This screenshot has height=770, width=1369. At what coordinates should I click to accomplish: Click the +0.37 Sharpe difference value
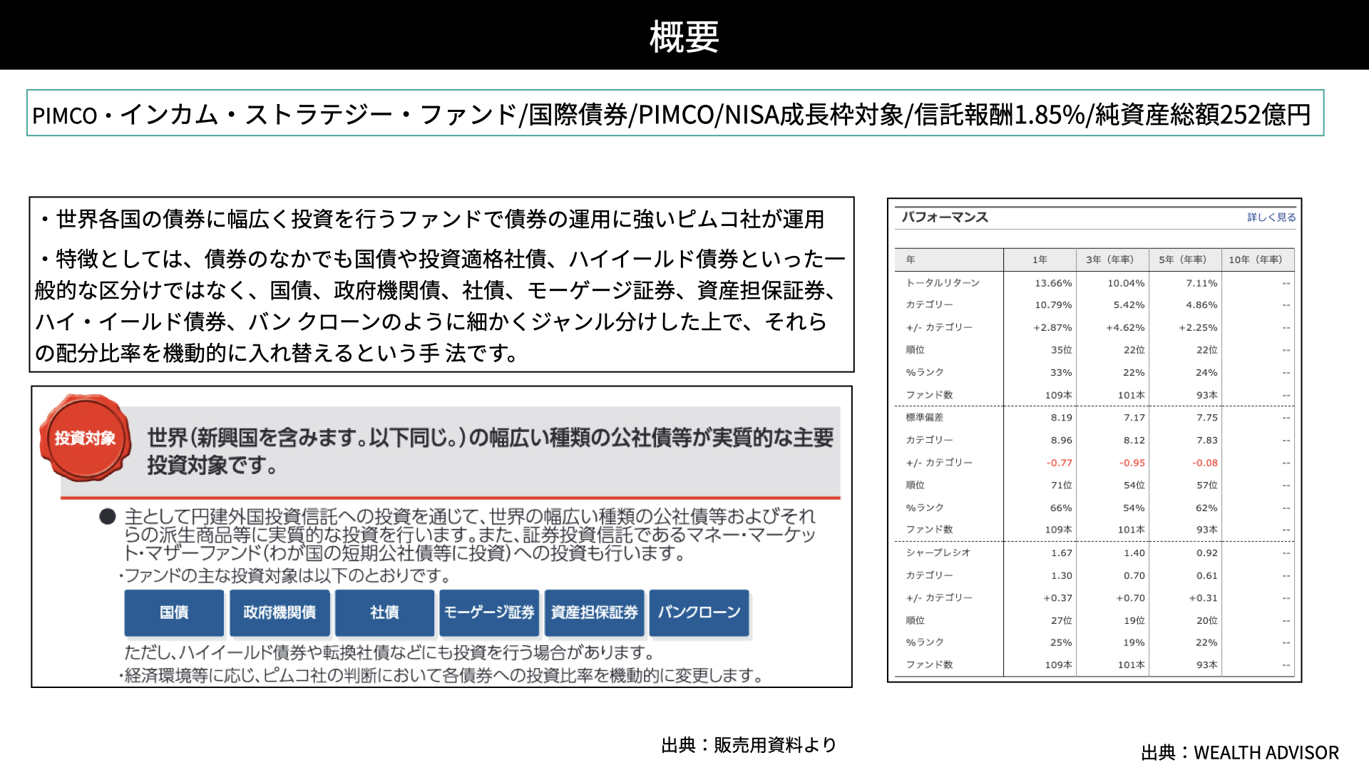pos(1057,598)
